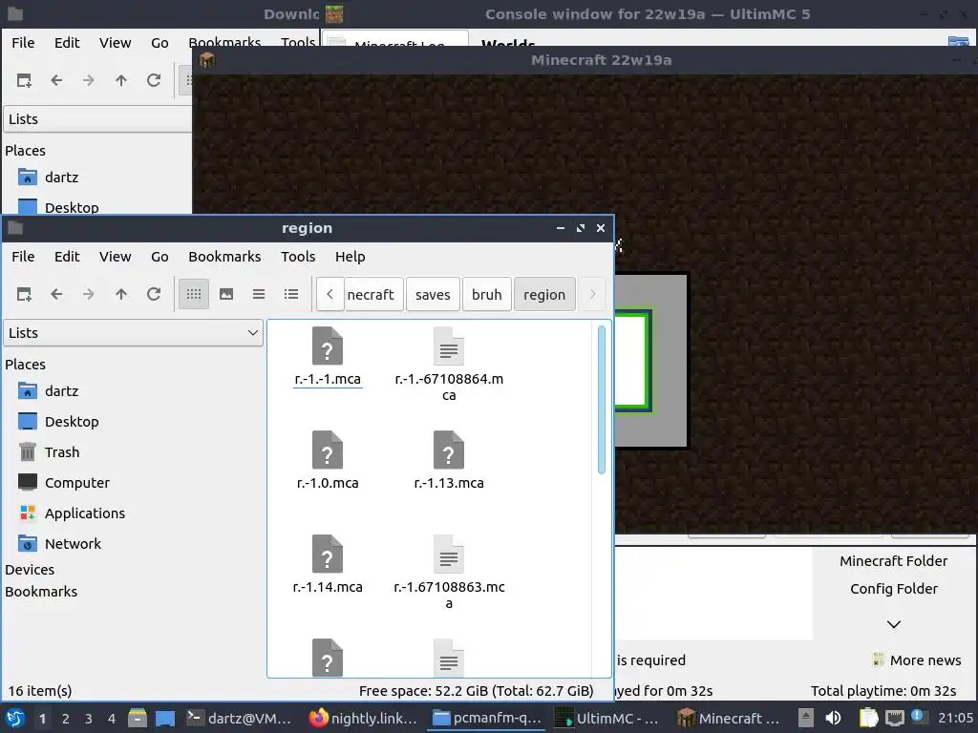Open a new tab in the region window
This screenshot has width=978, height=733.
(24, 294)
